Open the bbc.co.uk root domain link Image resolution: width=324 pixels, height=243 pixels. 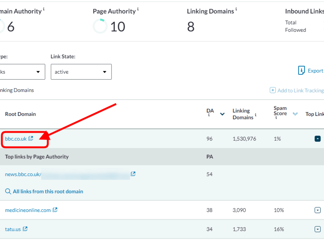pyautogui.click(x=16, y=139)
